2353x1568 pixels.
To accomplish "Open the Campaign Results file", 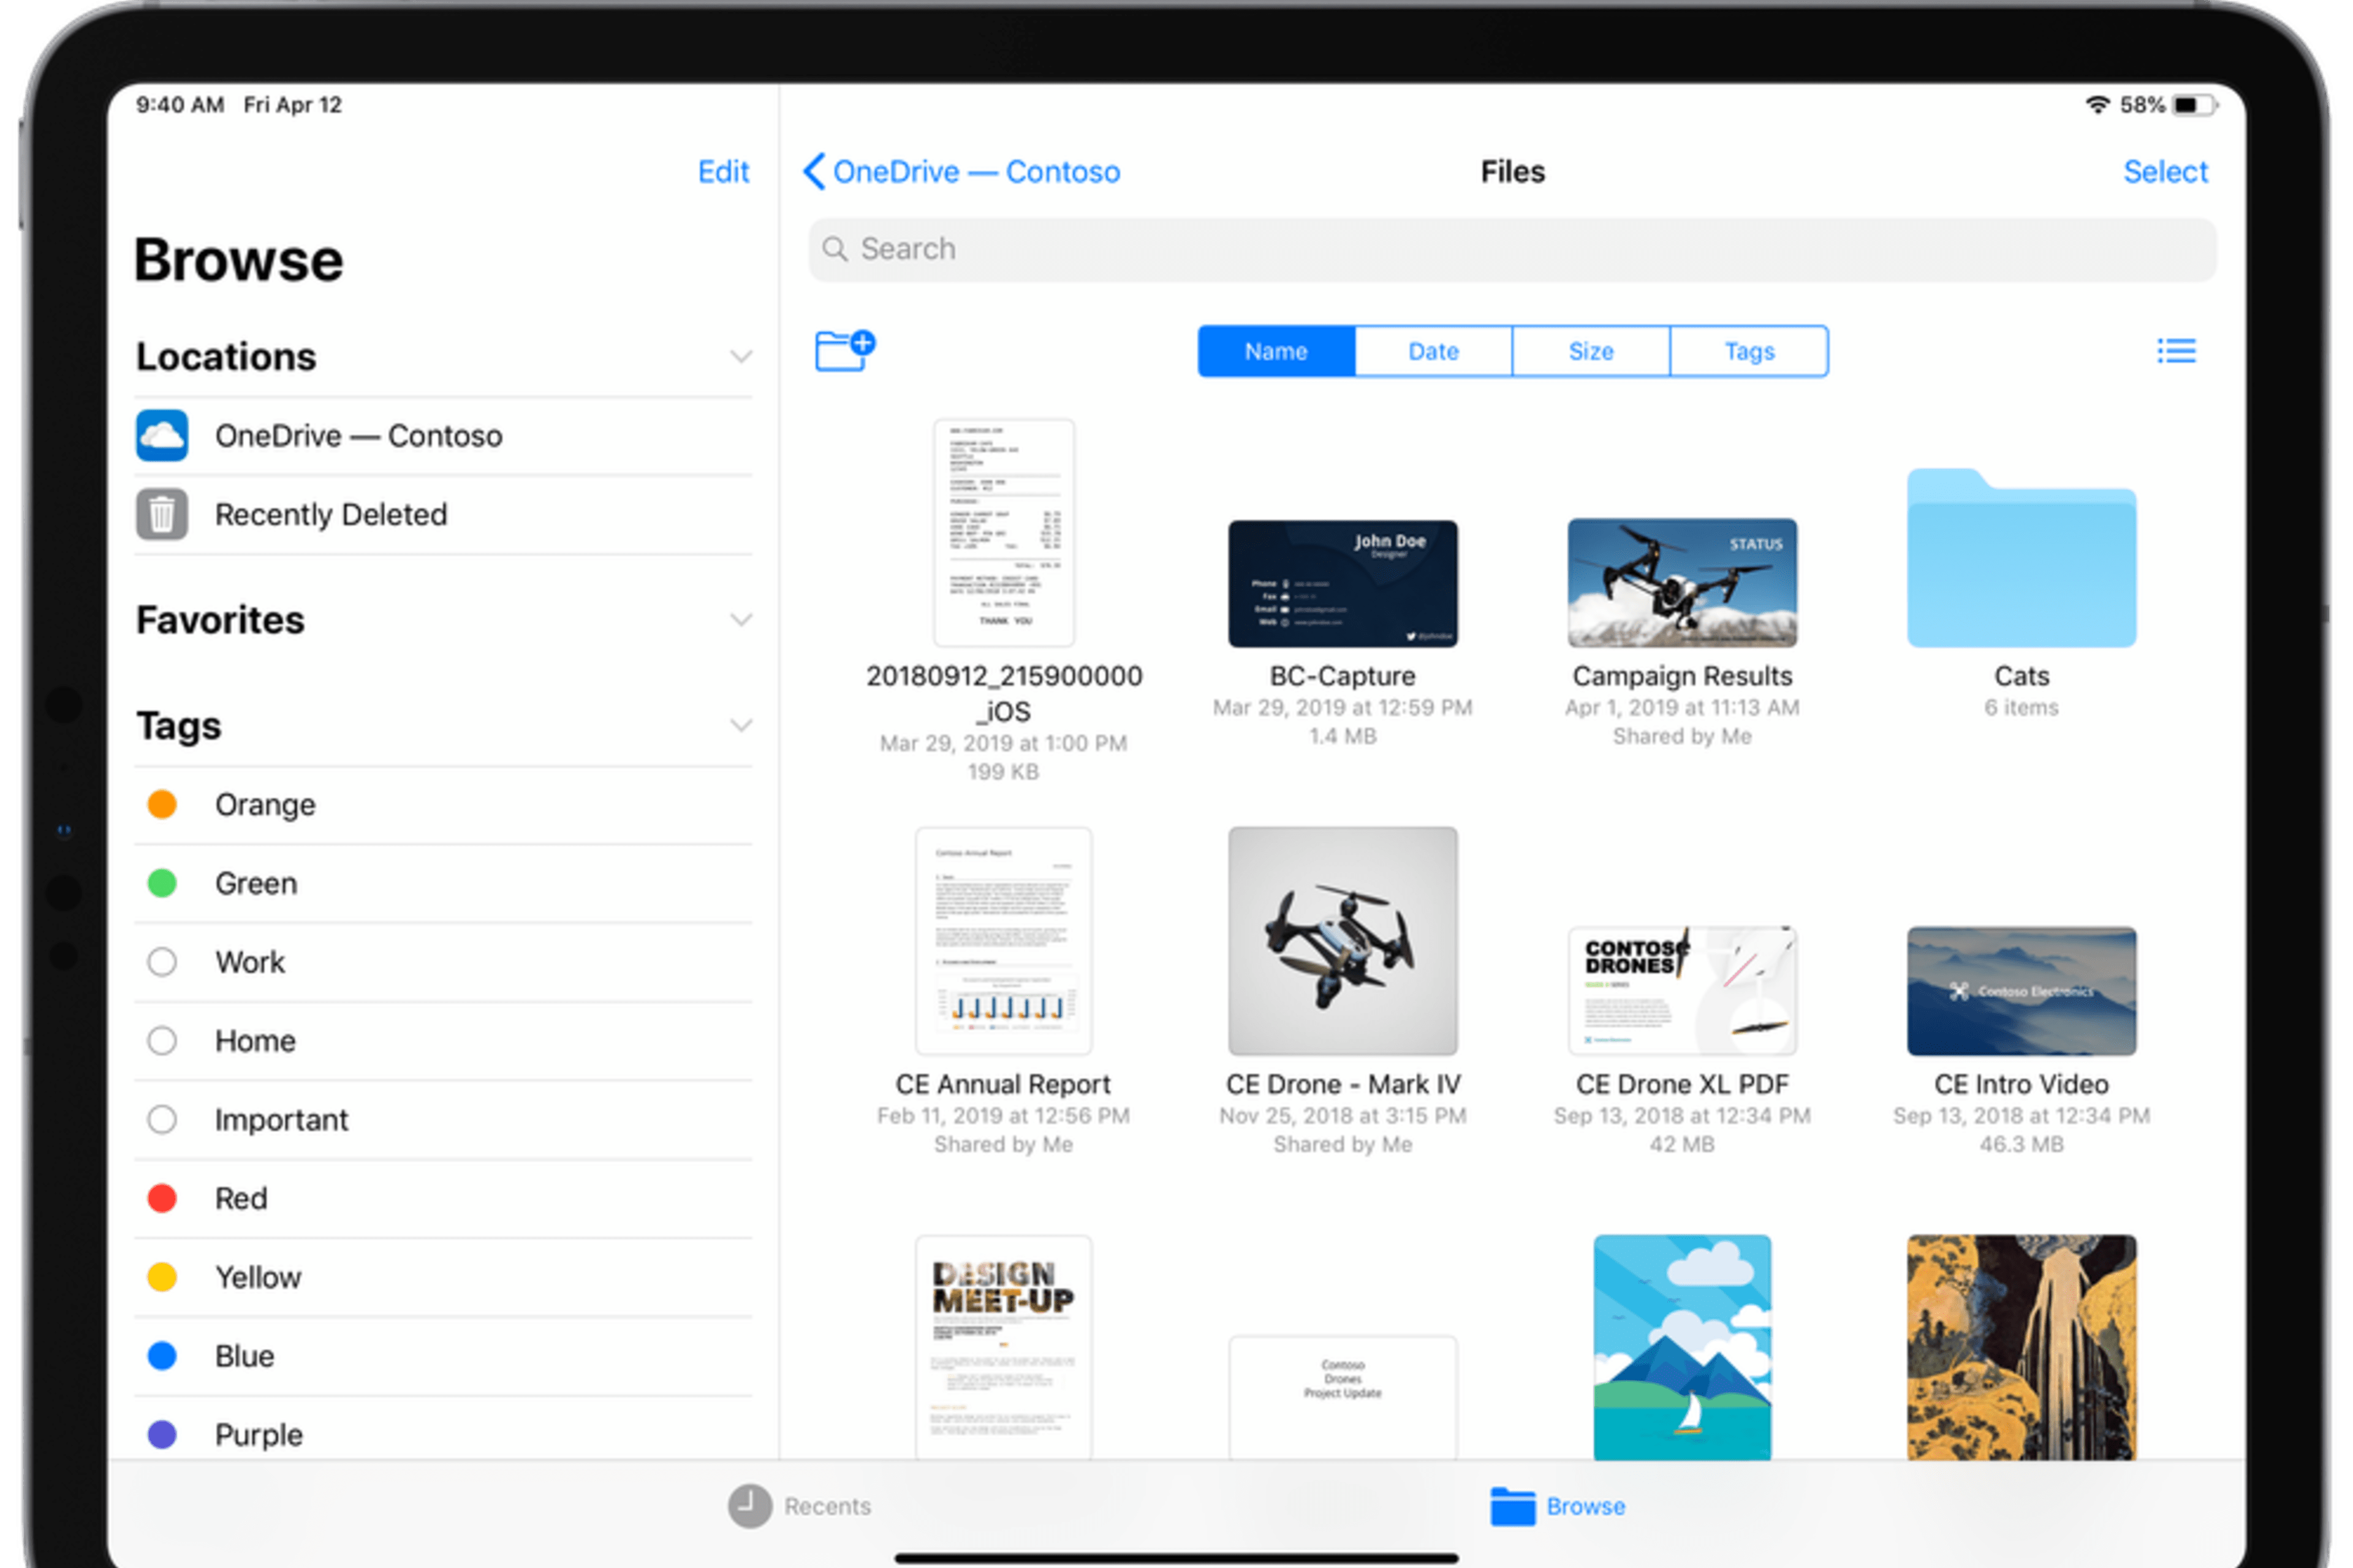I will (1681, 583).
